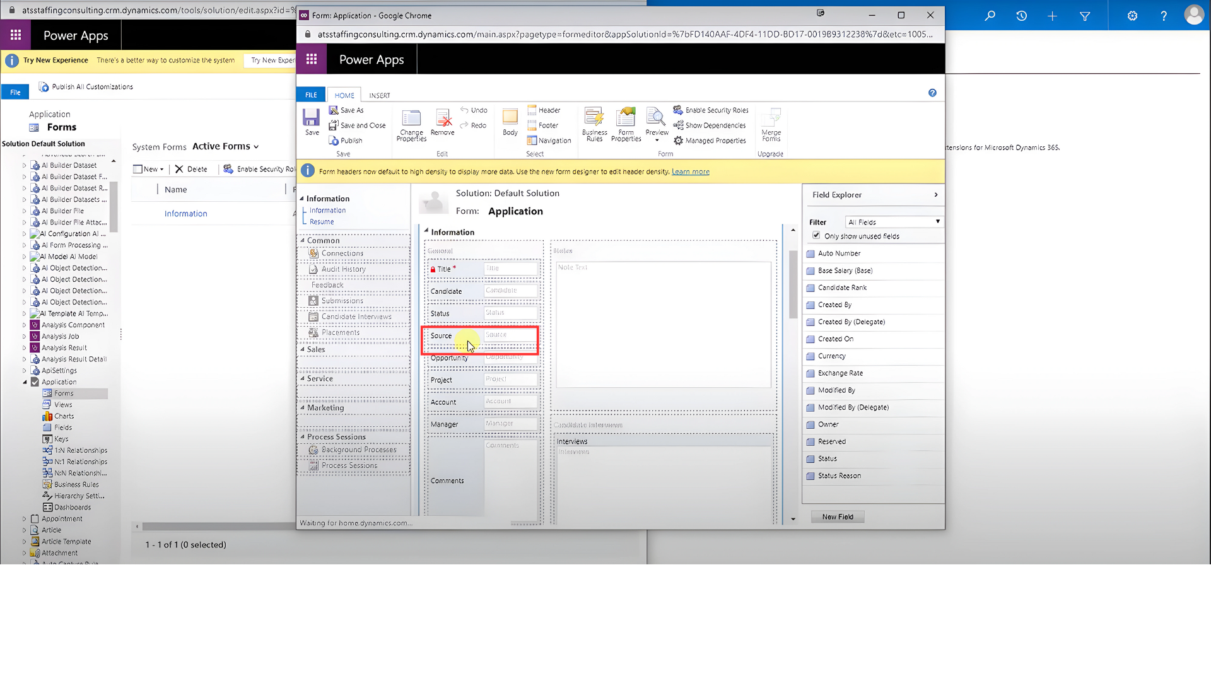Open Form Properties from the ribbon
Image resolution: width=1211 pixels, height=681 pixels.
click(x=626, y=124)
